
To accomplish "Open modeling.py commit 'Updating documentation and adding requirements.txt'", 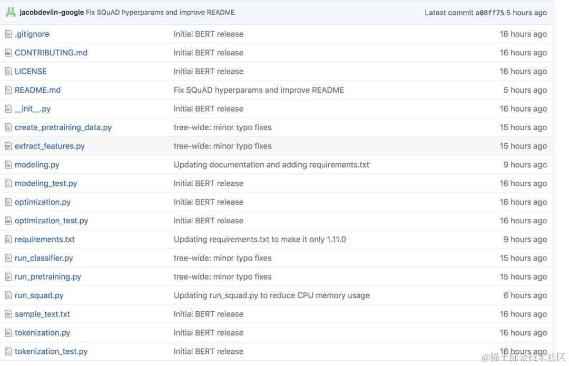I will [x=271, y=165].
